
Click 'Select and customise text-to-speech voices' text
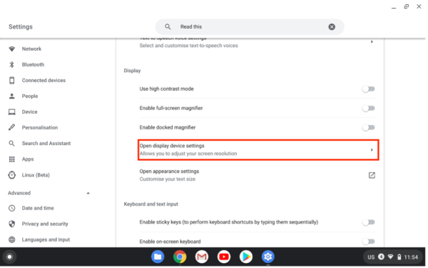[x=188, y=46]
